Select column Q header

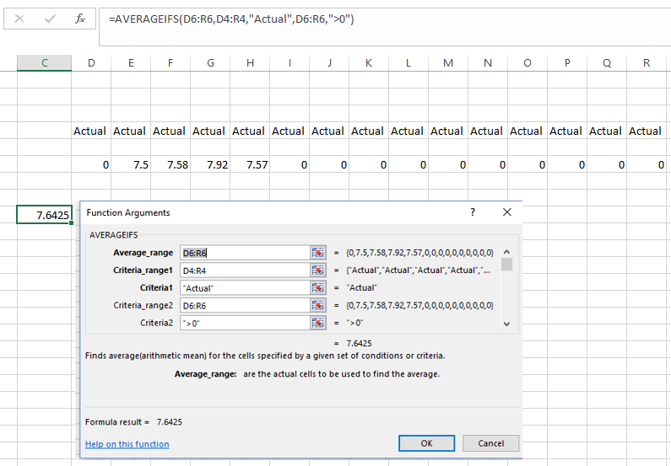607,63
